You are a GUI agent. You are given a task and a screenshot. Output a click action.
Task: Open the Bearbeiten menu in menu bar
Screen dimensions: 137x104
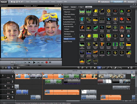point(34,2)
